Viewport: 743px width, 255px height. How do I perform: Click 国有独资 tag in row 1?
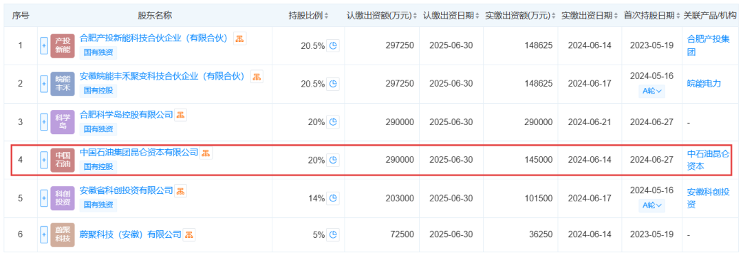coord(98,52)
